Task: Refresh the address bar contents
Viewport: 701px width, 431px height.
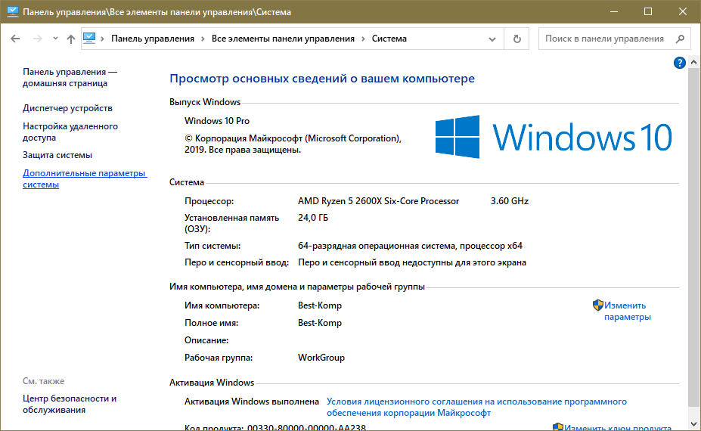Action: point(517,39)
